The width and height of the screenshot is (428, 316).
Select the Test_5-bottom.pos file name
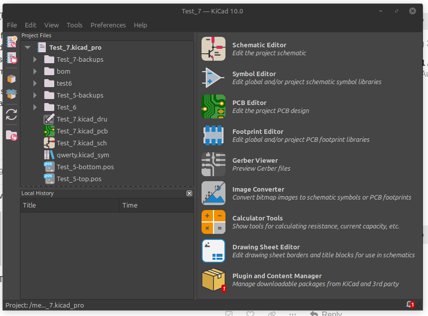point(85,167)
